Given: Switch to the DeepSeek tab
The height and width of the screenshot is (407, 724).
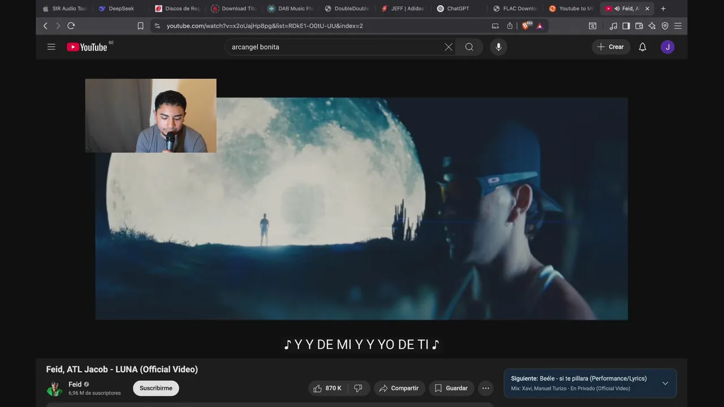Looking at the screenshot, I should (x=120, y=8).
